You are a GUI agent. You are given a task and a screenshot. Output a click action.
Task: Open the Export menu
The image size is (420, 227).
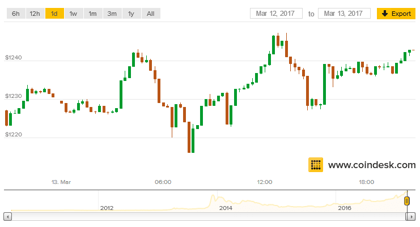pos(396,13)
